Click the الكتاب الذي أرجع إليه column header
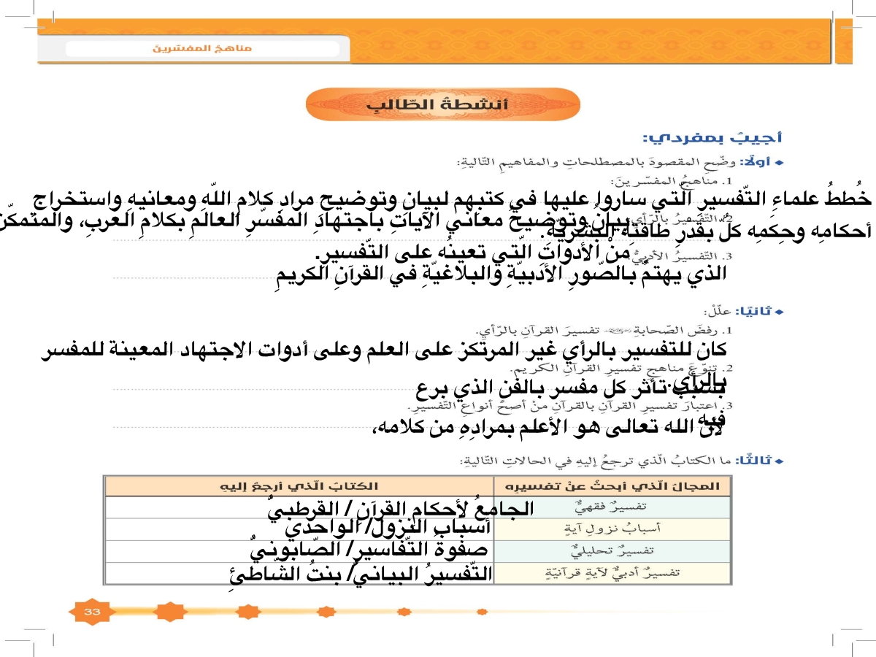The width and height of the screenshot is (876, 657). [x=299, y=486]
